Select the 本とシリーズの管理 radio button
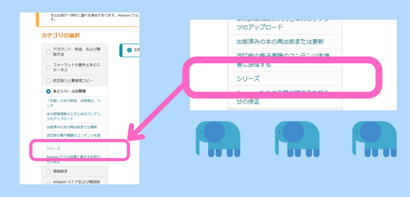 (48, 91)
